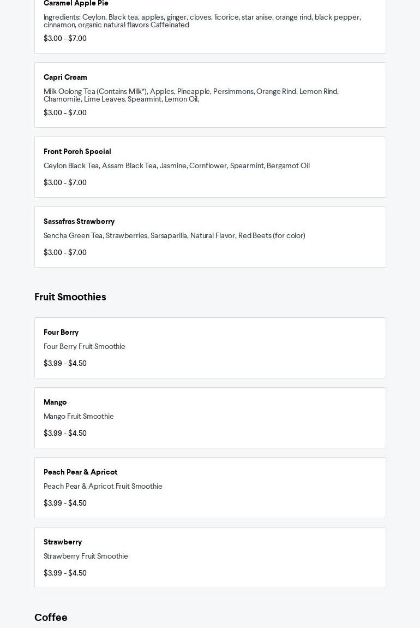Click the Sassafras Strawberry ingredients description
Viewport: 420px width, 628px height.
175,236
